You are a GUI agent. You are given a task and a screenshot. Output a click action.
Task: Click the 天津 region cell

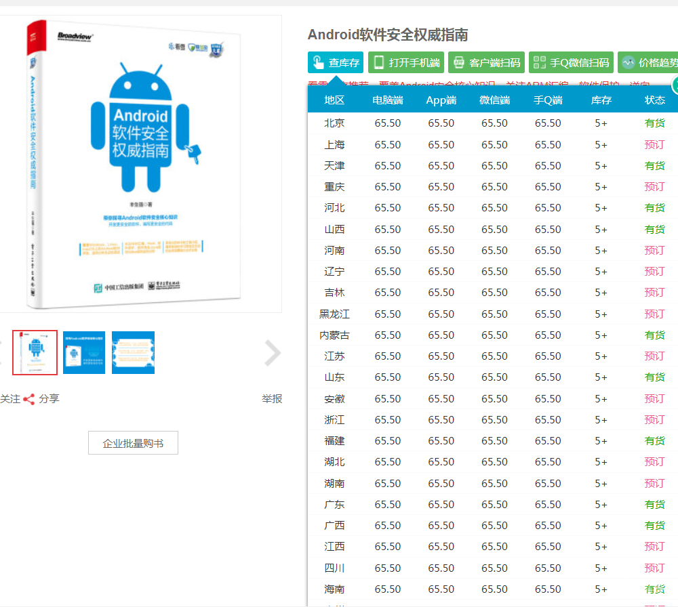point(334,166)
